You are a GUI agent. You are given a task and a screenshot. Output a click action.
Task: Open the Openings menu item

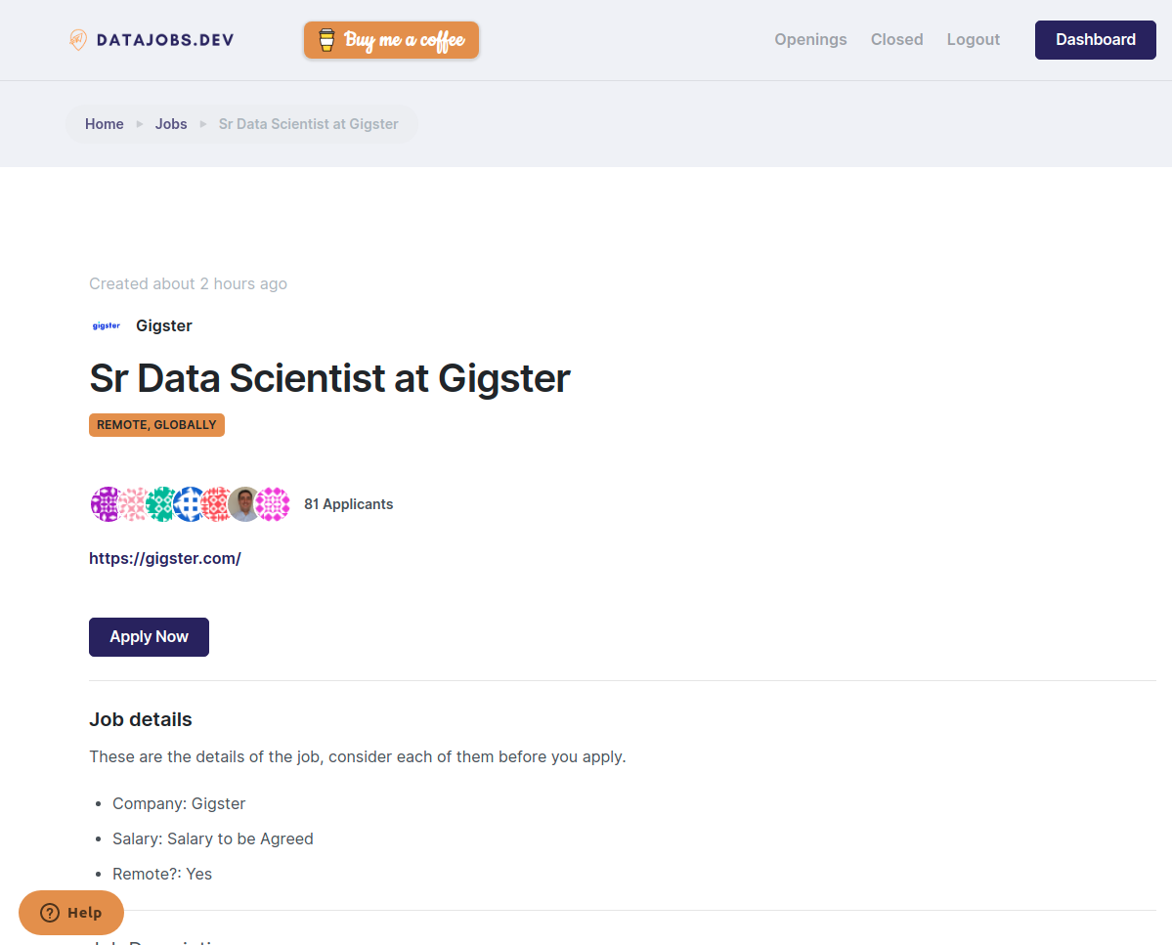click(810, 39)
